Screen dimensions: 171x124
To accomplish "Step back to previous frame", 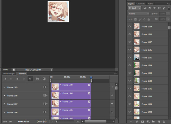I will (11, 79).
